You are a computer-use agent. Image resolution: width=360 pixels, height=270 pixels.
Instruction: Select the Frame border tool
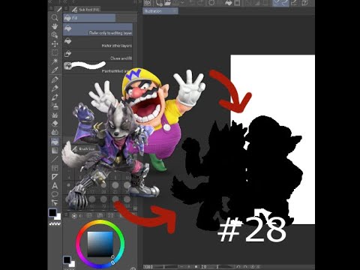pyautogui.click(x=55, y=168)
